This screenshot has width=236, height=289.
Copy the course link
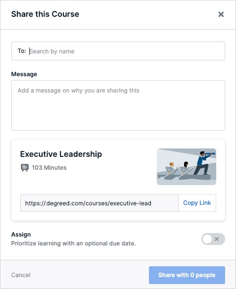(197, 203)
